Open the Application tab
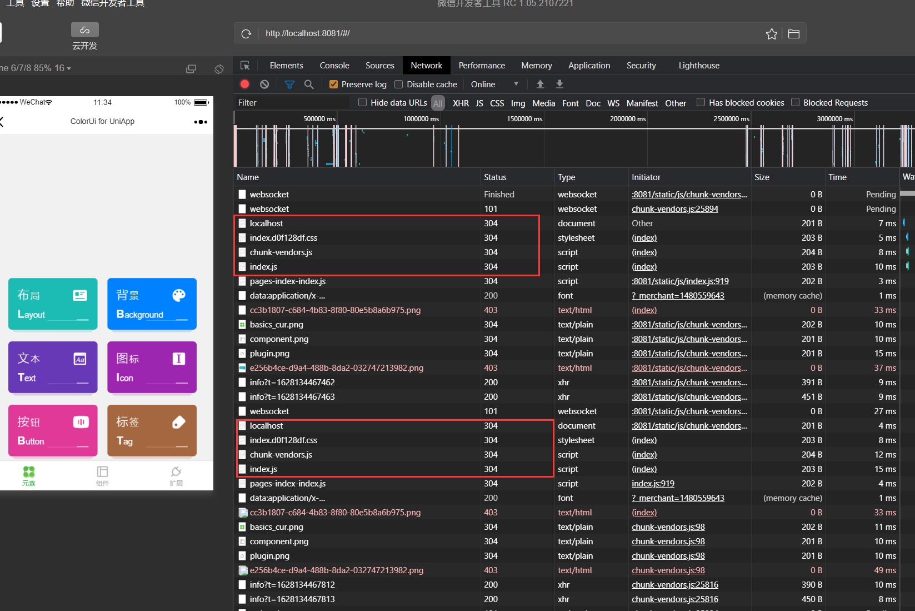The height and width of the screenshot is (611, 915). coord(589,66)
